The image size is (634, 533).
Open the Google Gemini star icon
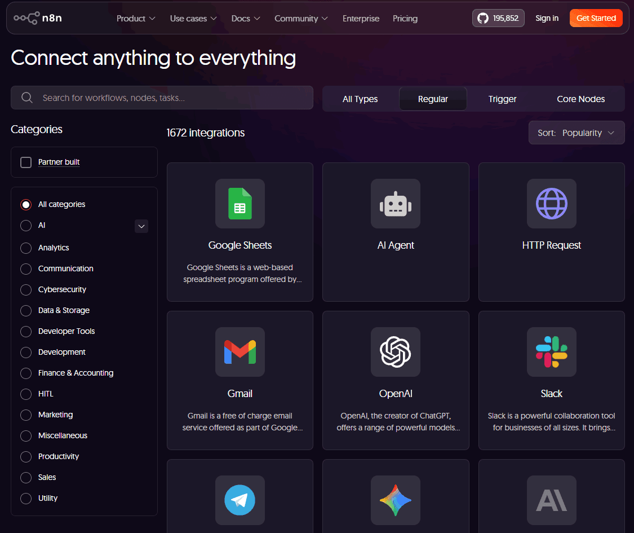[x=396, y=500]
